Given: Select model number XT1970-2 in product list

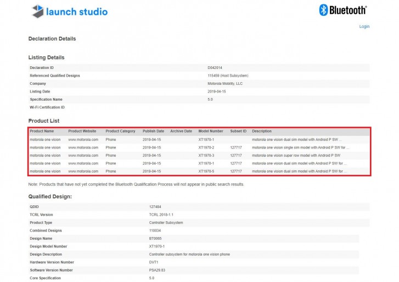Looking at the screenshot, I should (209, 148).
